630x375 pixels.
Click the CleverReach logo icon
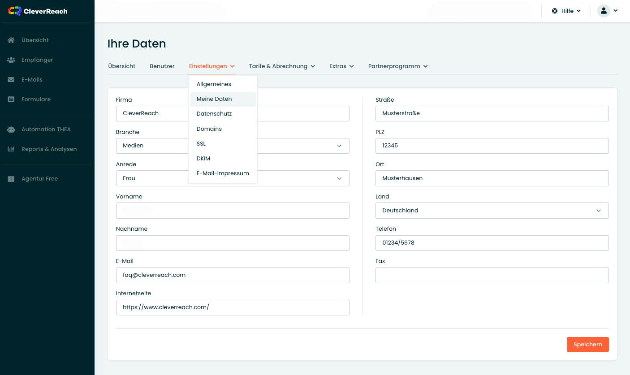click(14, 11)
